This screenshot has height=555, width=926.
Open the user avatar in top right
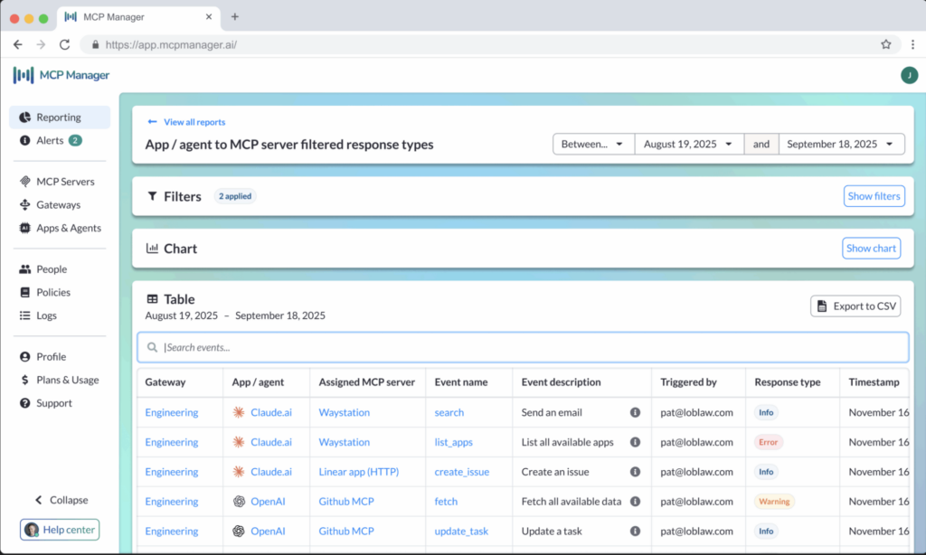pyautogui.click(x=909, y=75)
